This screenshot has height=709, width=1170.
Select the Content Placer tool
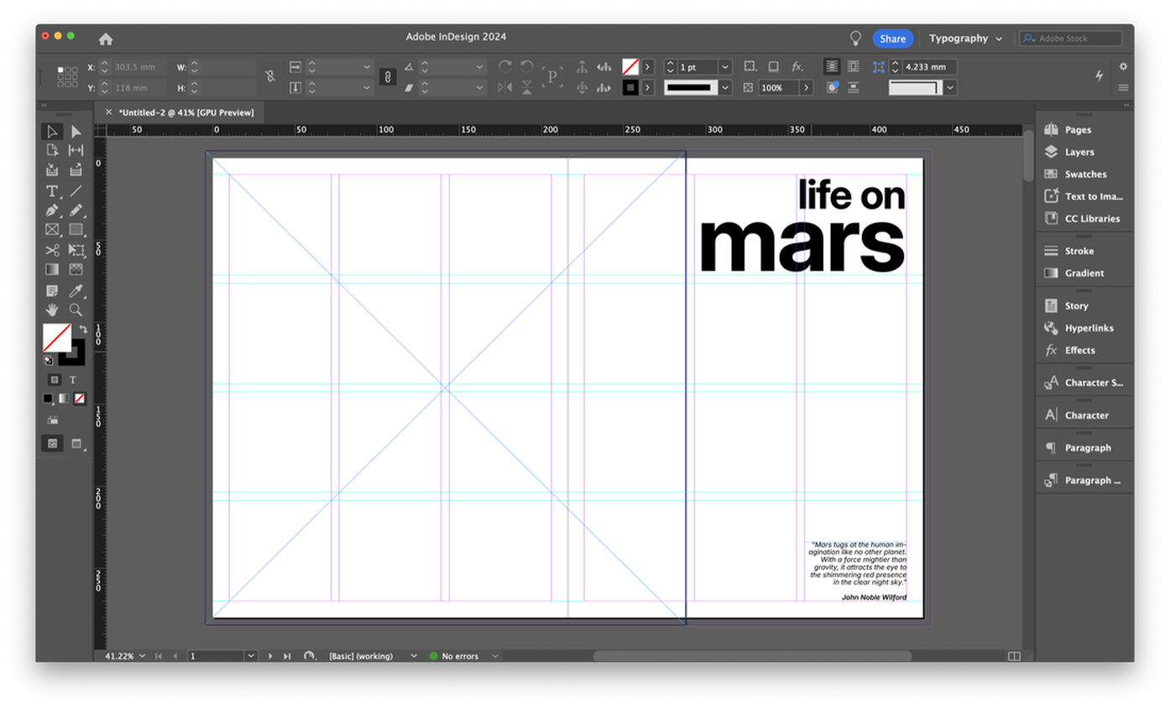76,170
